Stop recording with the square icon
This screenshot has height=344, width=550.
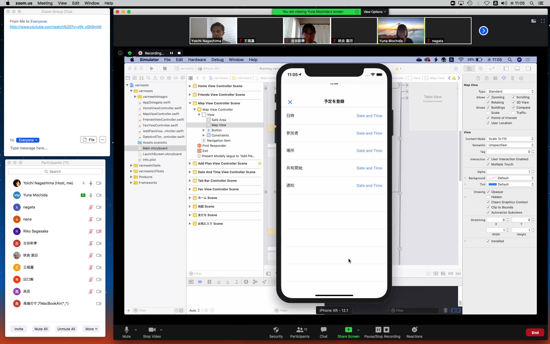[179, 53]
